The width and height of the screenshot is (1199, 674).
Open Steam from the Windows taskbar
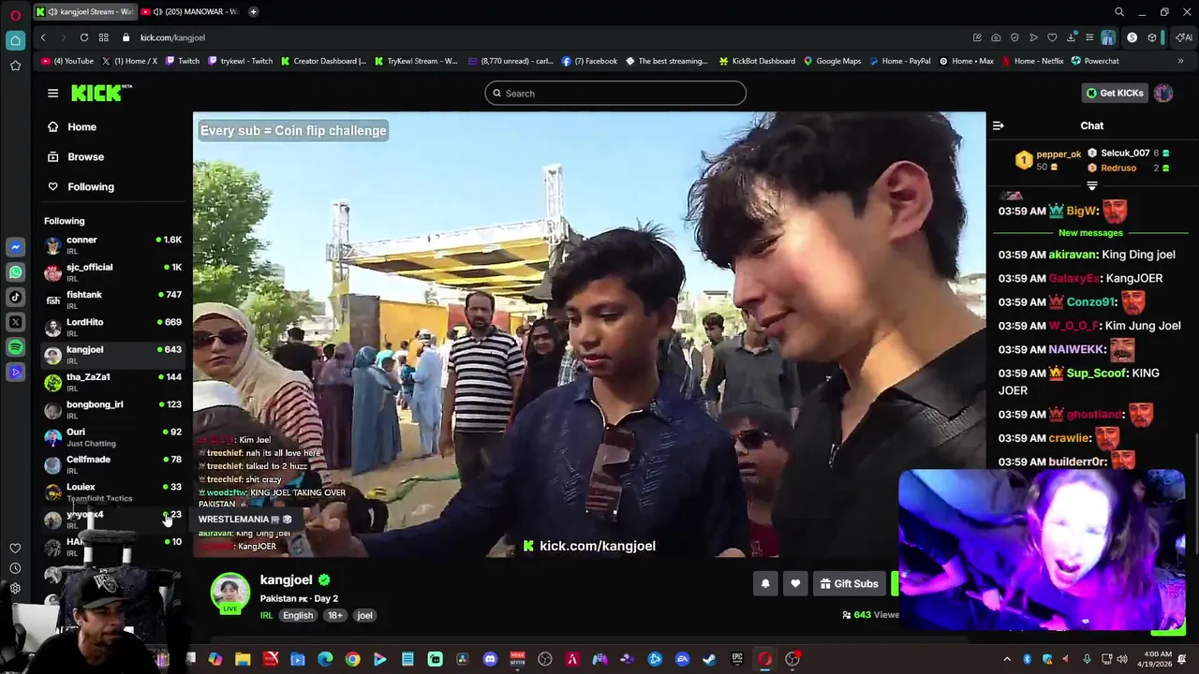click(x=709, y=659)
